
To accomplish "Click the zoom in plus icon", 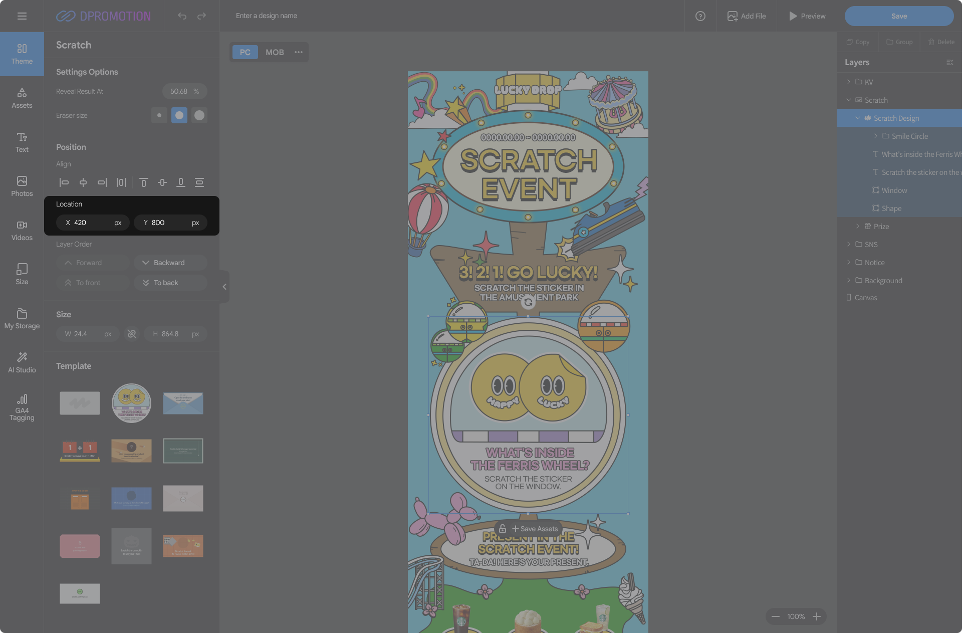I will (x=816, y=616).
